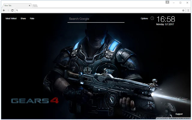Reload the page with refresh icon
This screenshot has height=120, width=192.
12,10
